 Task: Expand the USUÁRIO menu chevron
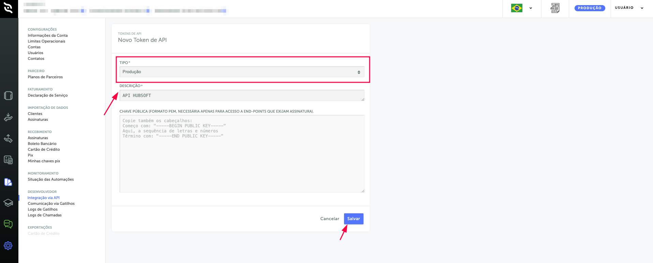pyautogui.click(x=642, y=8)
